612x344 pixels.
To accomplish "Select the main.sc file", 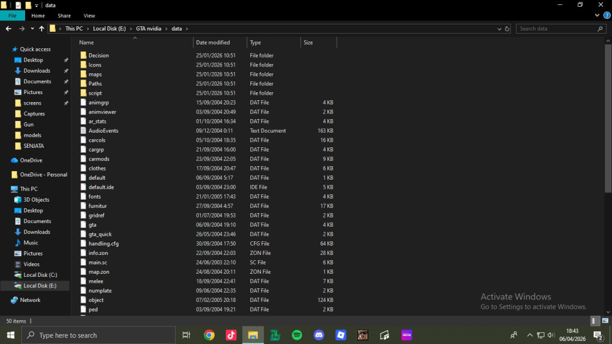I will (97, 262).
